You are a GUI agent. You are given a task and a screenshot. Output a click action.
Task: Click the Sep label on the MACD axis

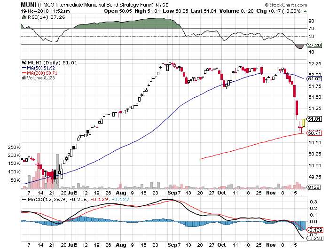pos(172,245)
